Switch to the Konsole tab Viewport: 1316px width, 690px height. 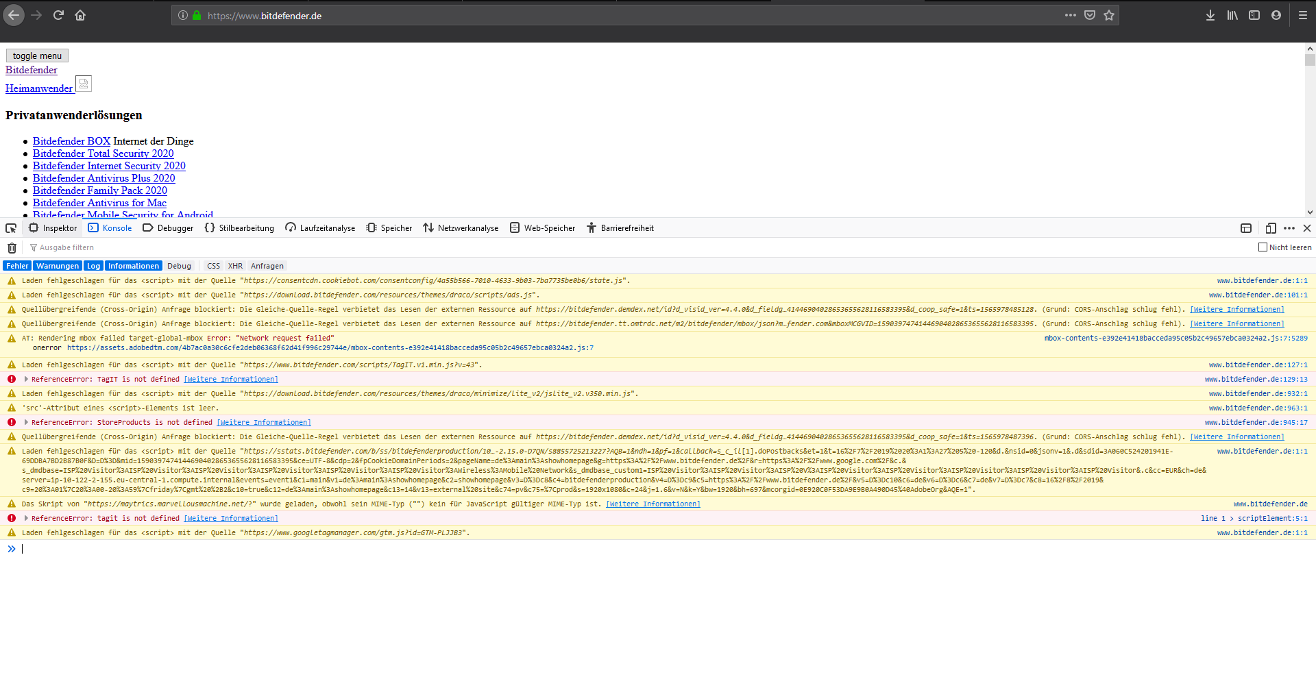point(110,228)
